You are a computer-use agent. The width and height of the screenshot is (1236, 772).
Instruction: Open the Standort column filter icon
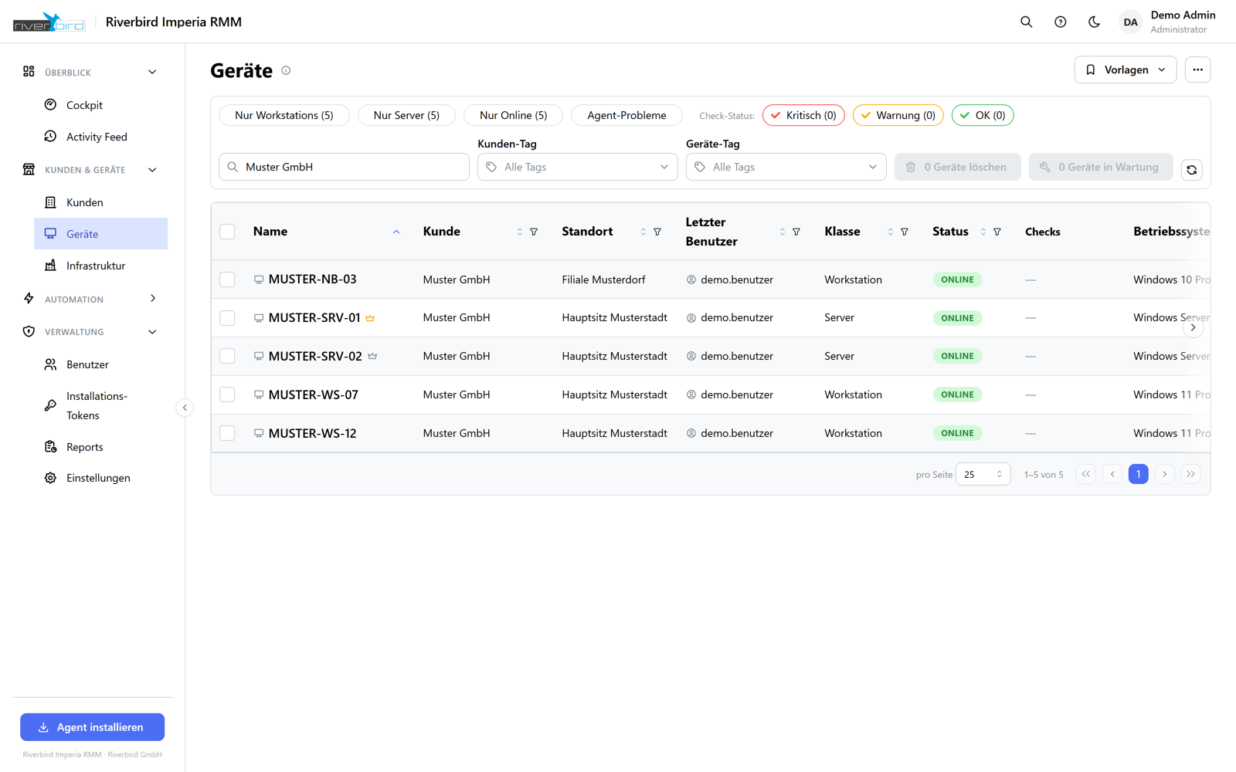657,232
